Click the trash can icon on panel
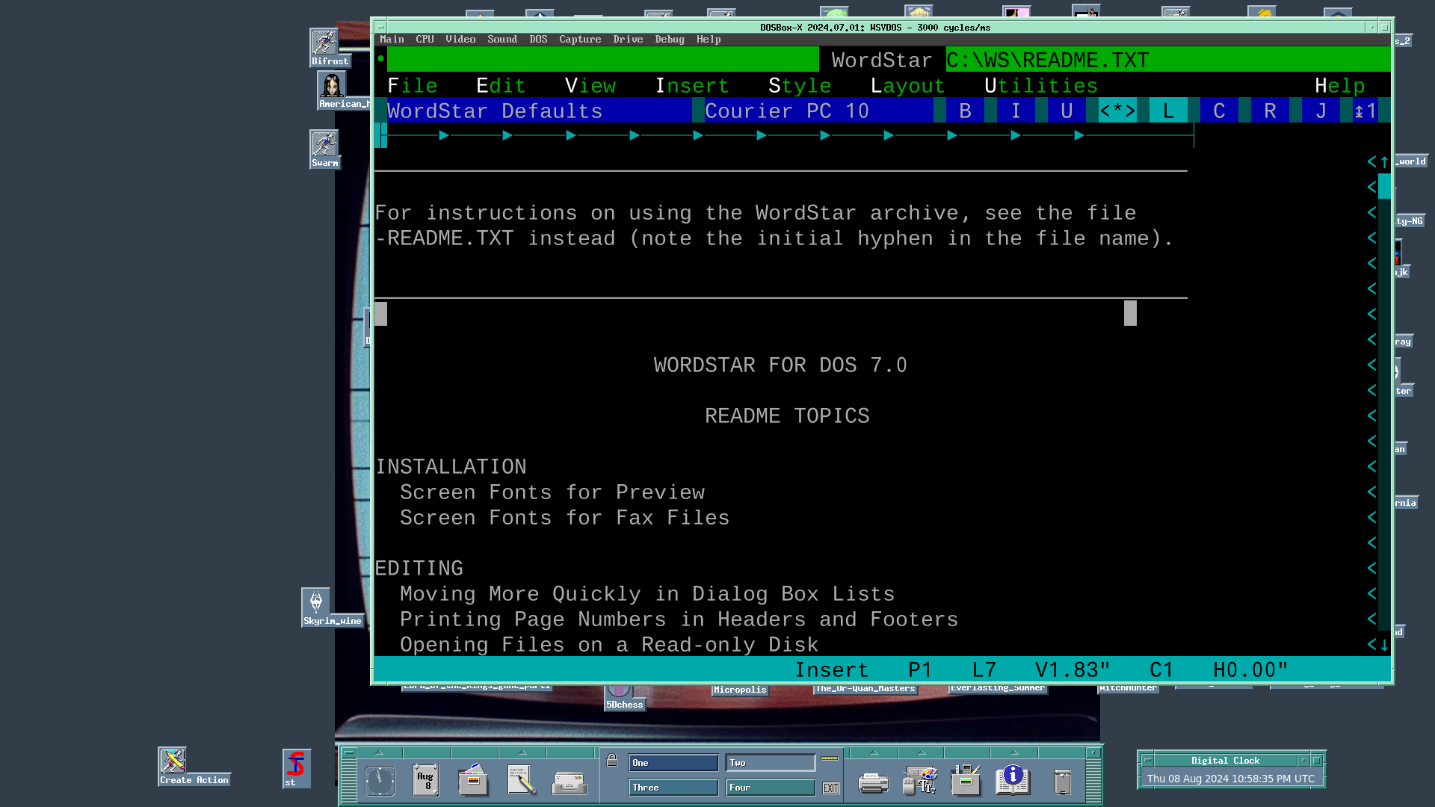The image size is (1435, 807). click(1063, 782)
